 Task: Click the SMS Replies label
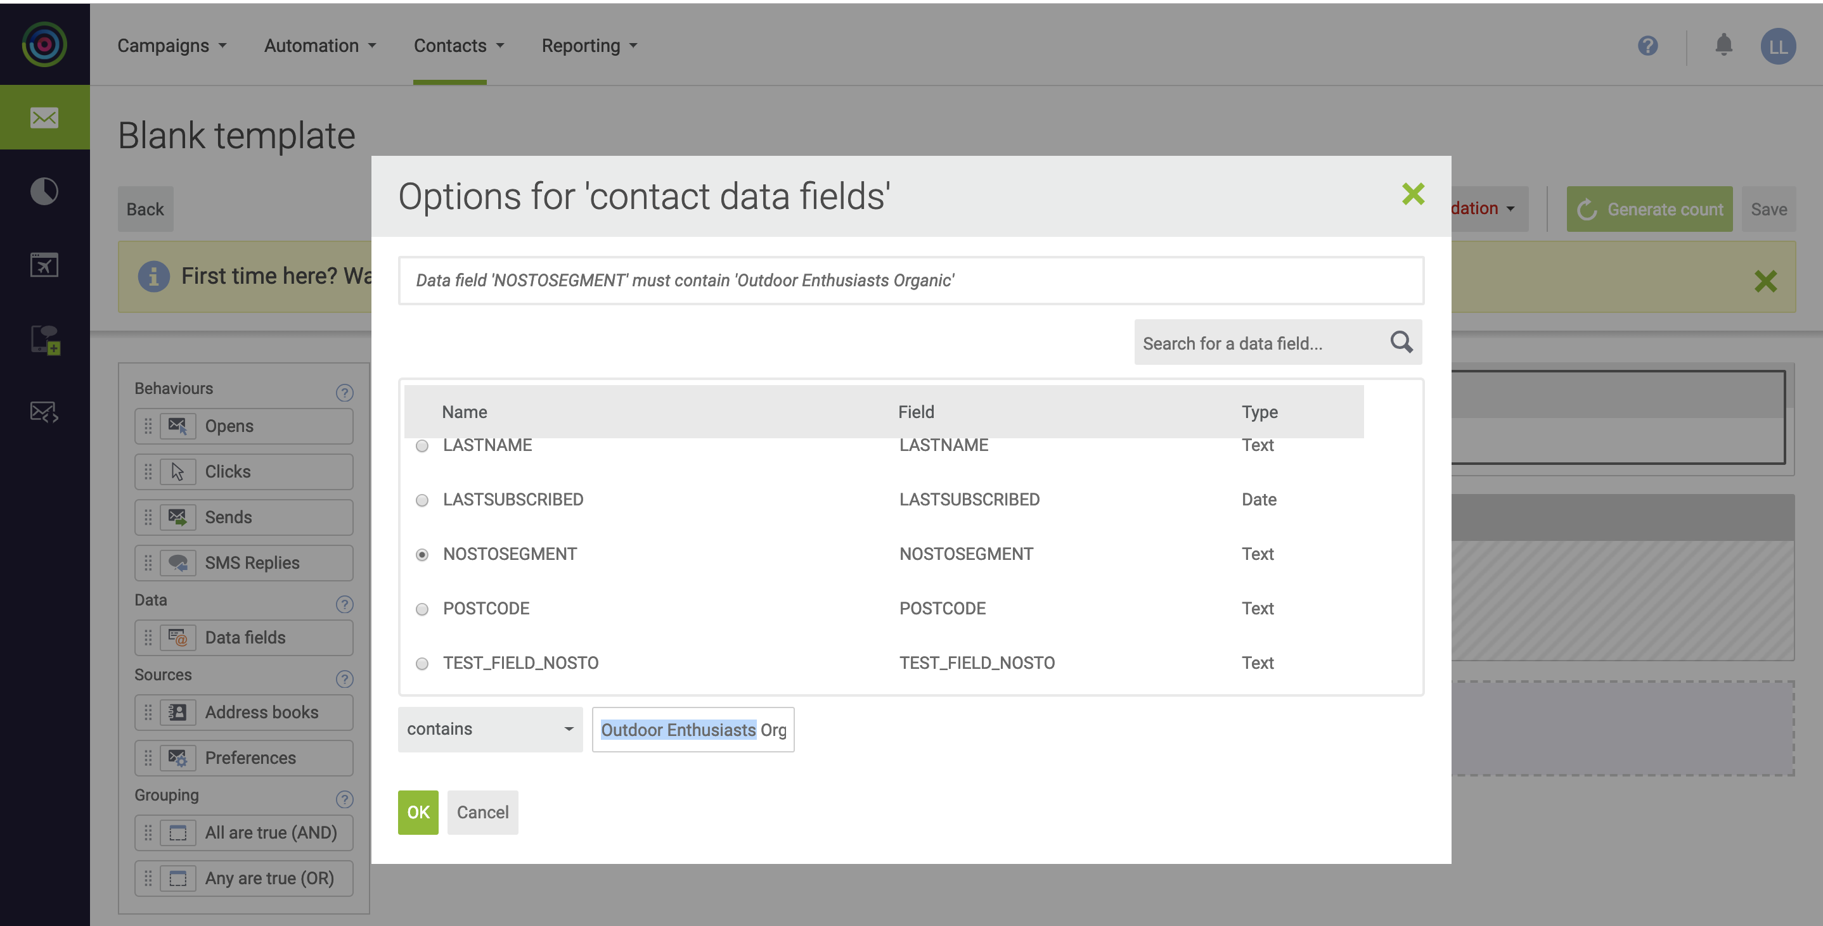(x=252, y=563)
